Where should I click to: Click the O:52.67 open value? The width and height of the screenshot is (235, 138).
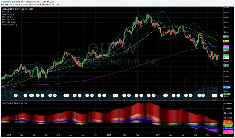coord(35,5)
